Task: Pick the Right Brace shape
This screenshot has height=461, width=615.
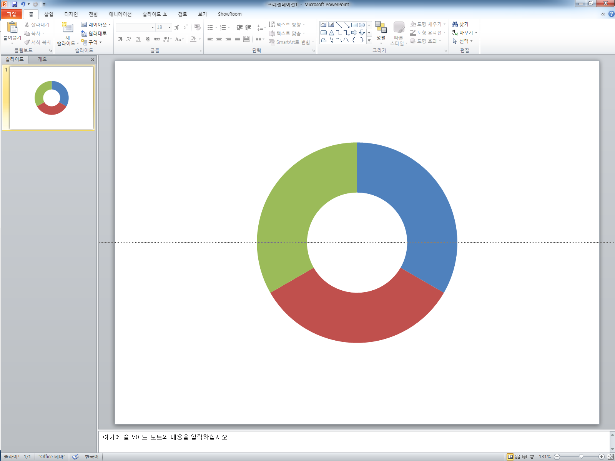Action: pyautogui.click(x=362, y=40)
